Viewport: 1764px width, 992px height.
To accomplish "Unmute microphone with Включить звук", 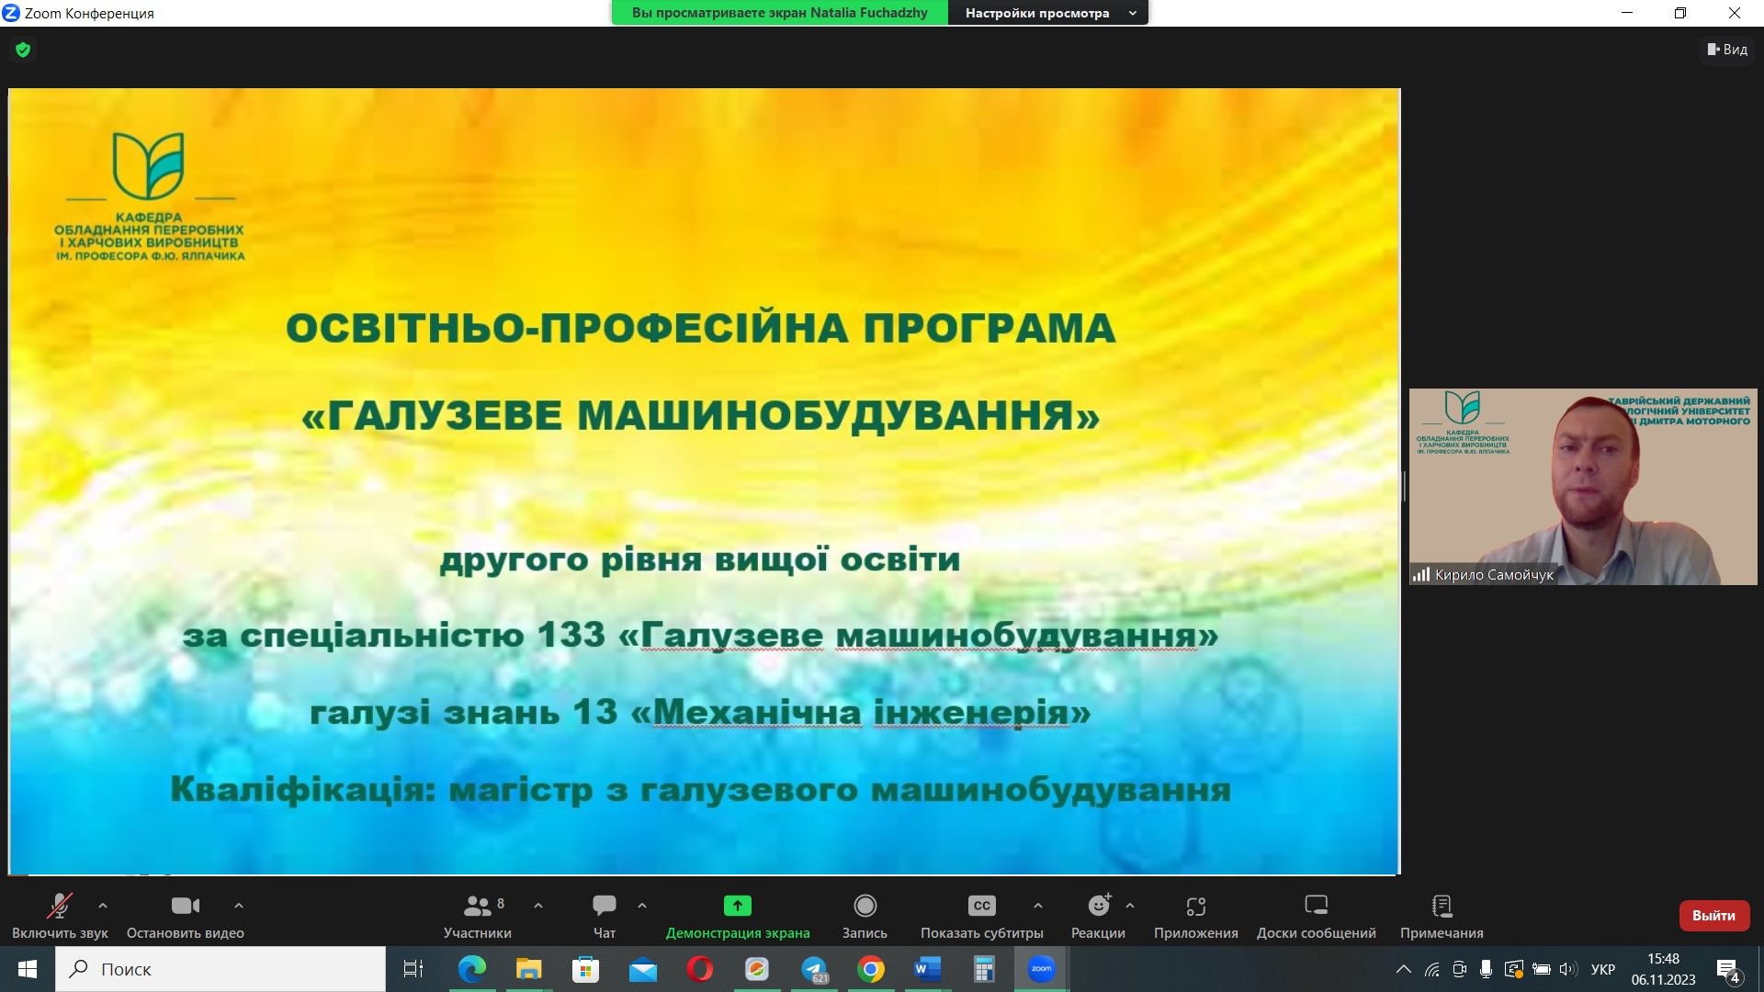I will [60, 907].
